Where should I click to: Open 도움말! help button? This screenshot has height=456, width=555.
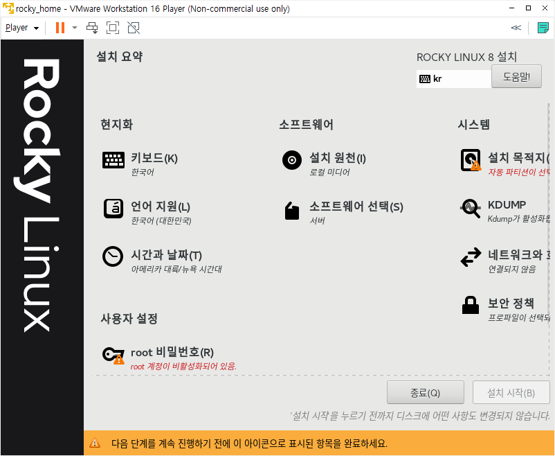coord(516,76)
